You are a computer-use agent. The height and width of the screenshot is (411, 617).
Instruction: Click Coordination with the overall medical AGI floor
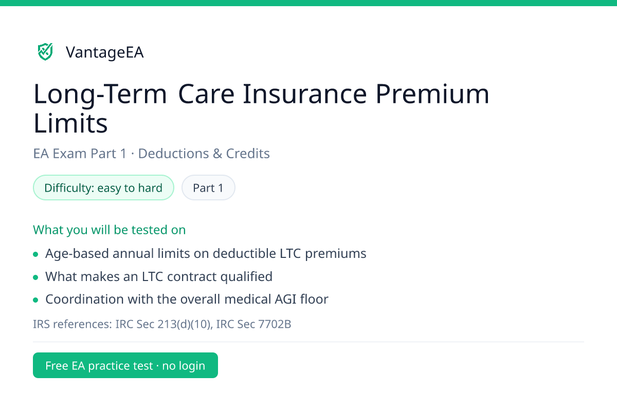tap(187, 299)
